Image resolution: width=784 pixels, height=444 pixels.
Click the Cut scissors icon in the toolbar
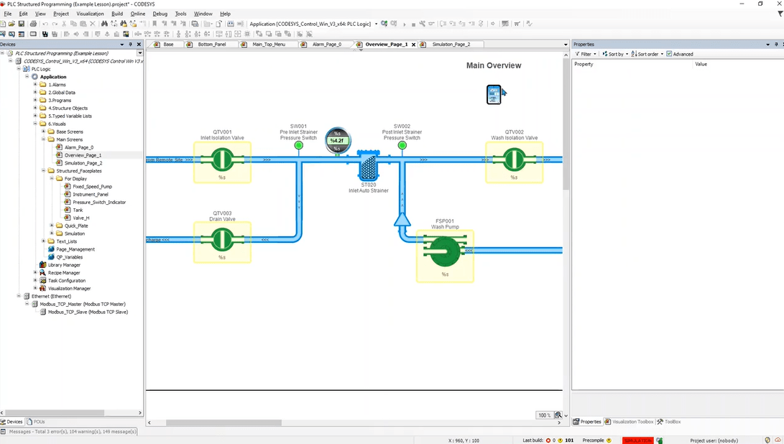pyautogui.click(x=64, y=24)
